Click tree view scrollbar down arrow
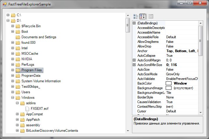This screenshot has width=209, height=139. point(128,131)
